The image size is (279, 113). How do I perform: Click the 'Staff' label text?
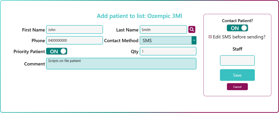237,49
